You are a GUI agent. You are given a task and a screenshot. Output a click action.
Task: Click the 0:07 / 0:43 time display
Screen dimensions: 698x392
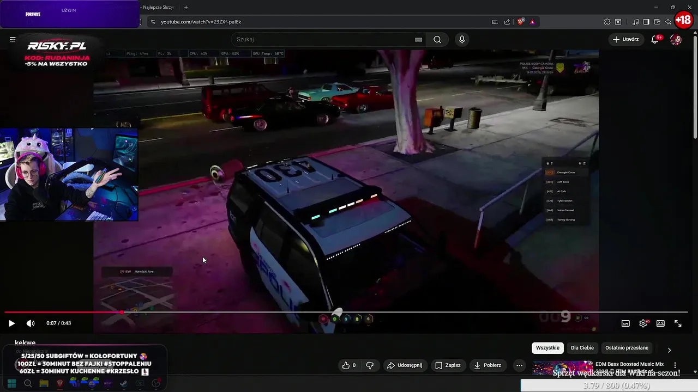(x=58, y=323)
